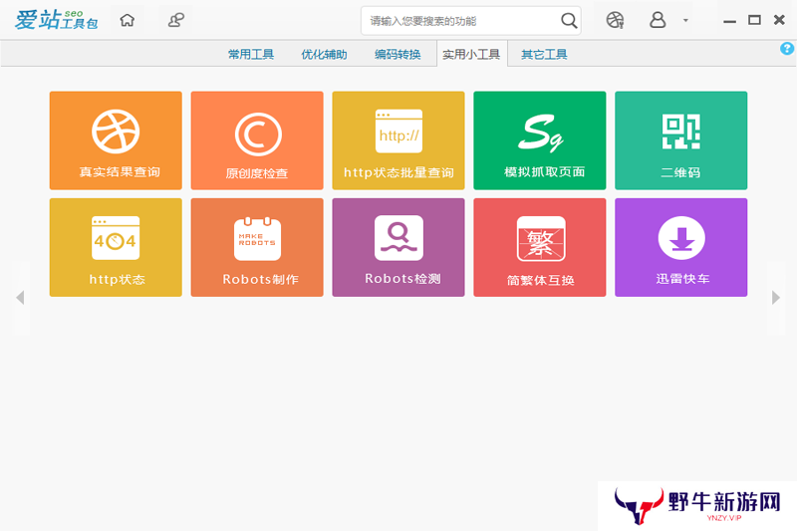Switch to the 其它工具 tab

coord(544,55)
